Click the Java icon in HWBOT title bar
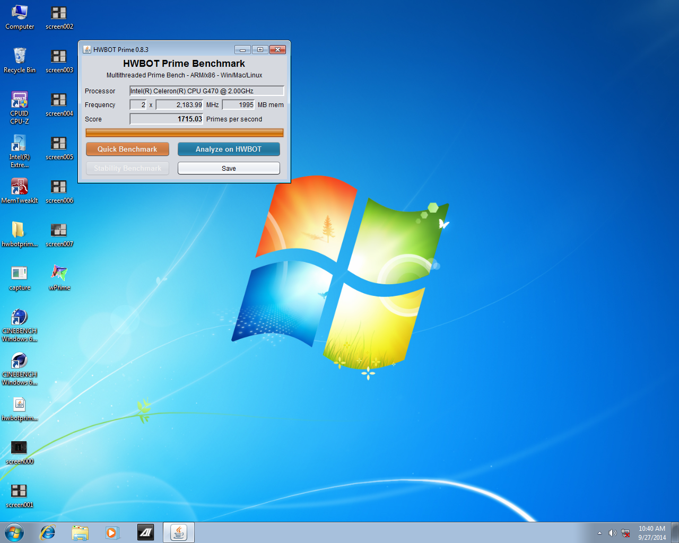Viewport: 679px width, 543px height. pos(87,49)
